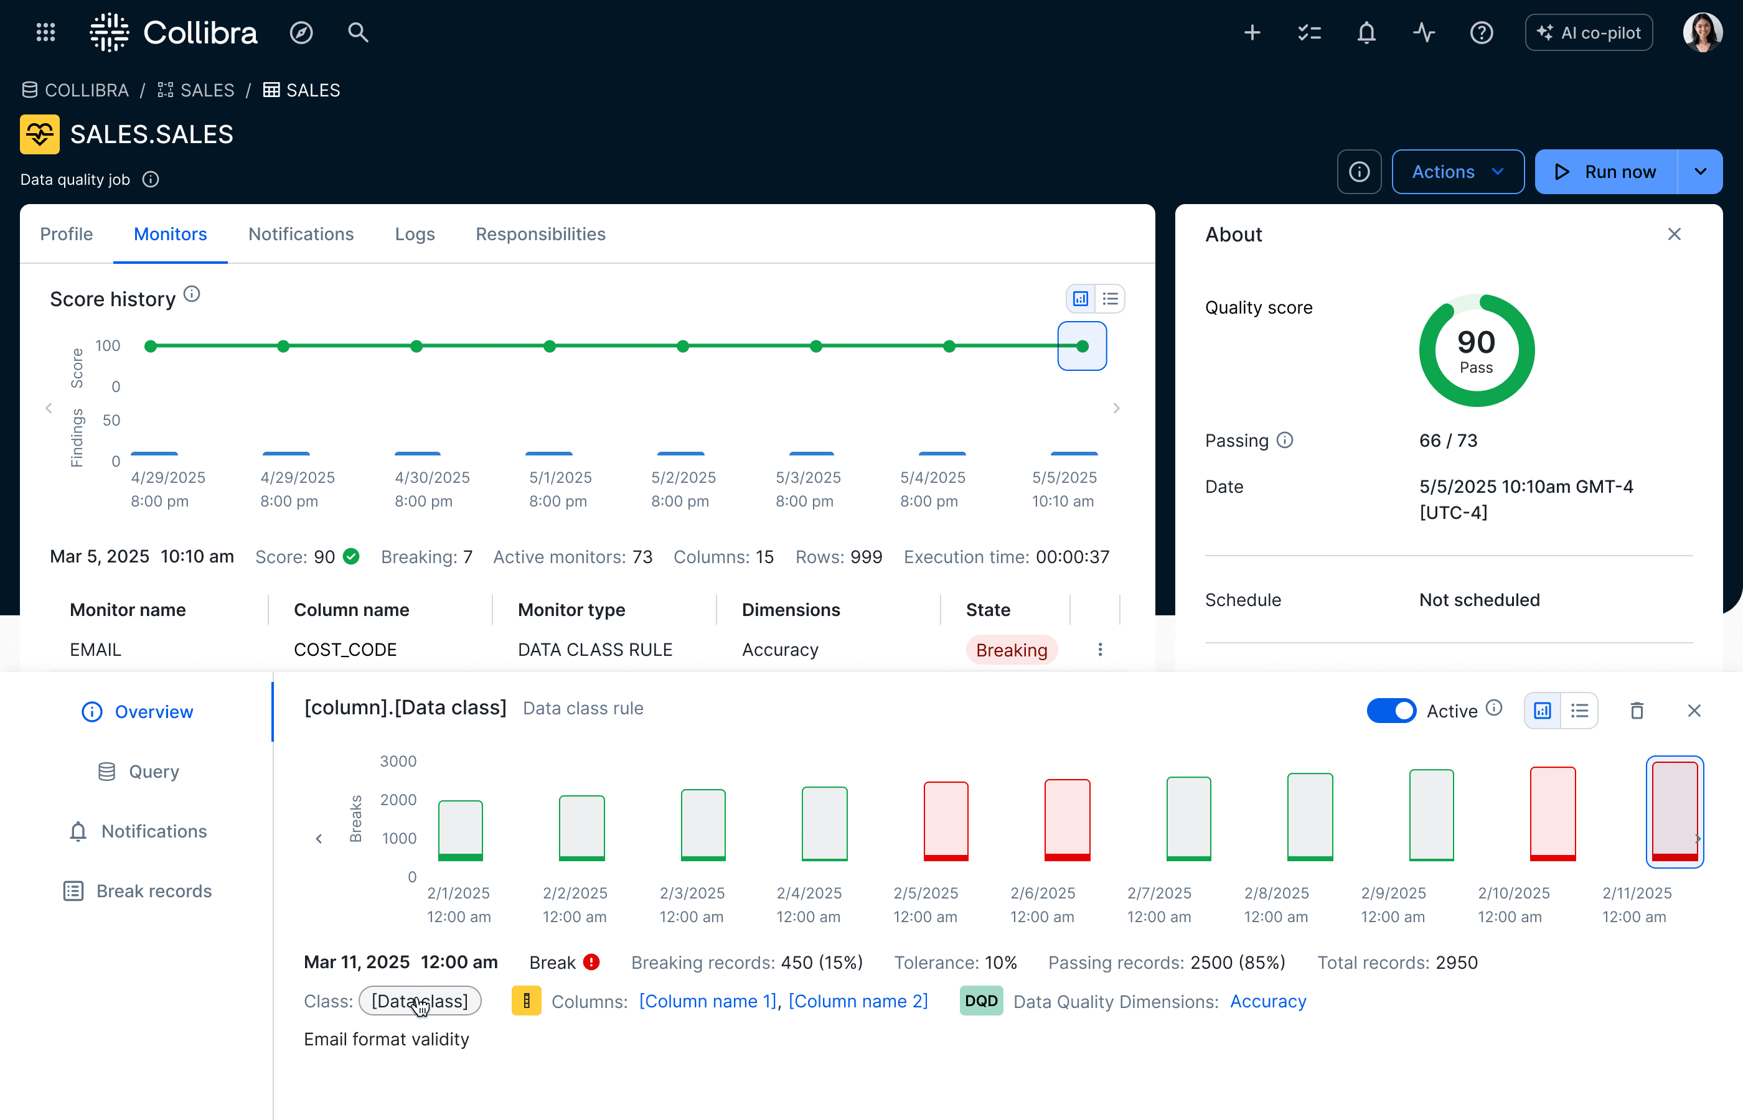The height and width of the screenshot is (1120, 1743).
Task: Click the [Data class] chip
Action: 420,1001
